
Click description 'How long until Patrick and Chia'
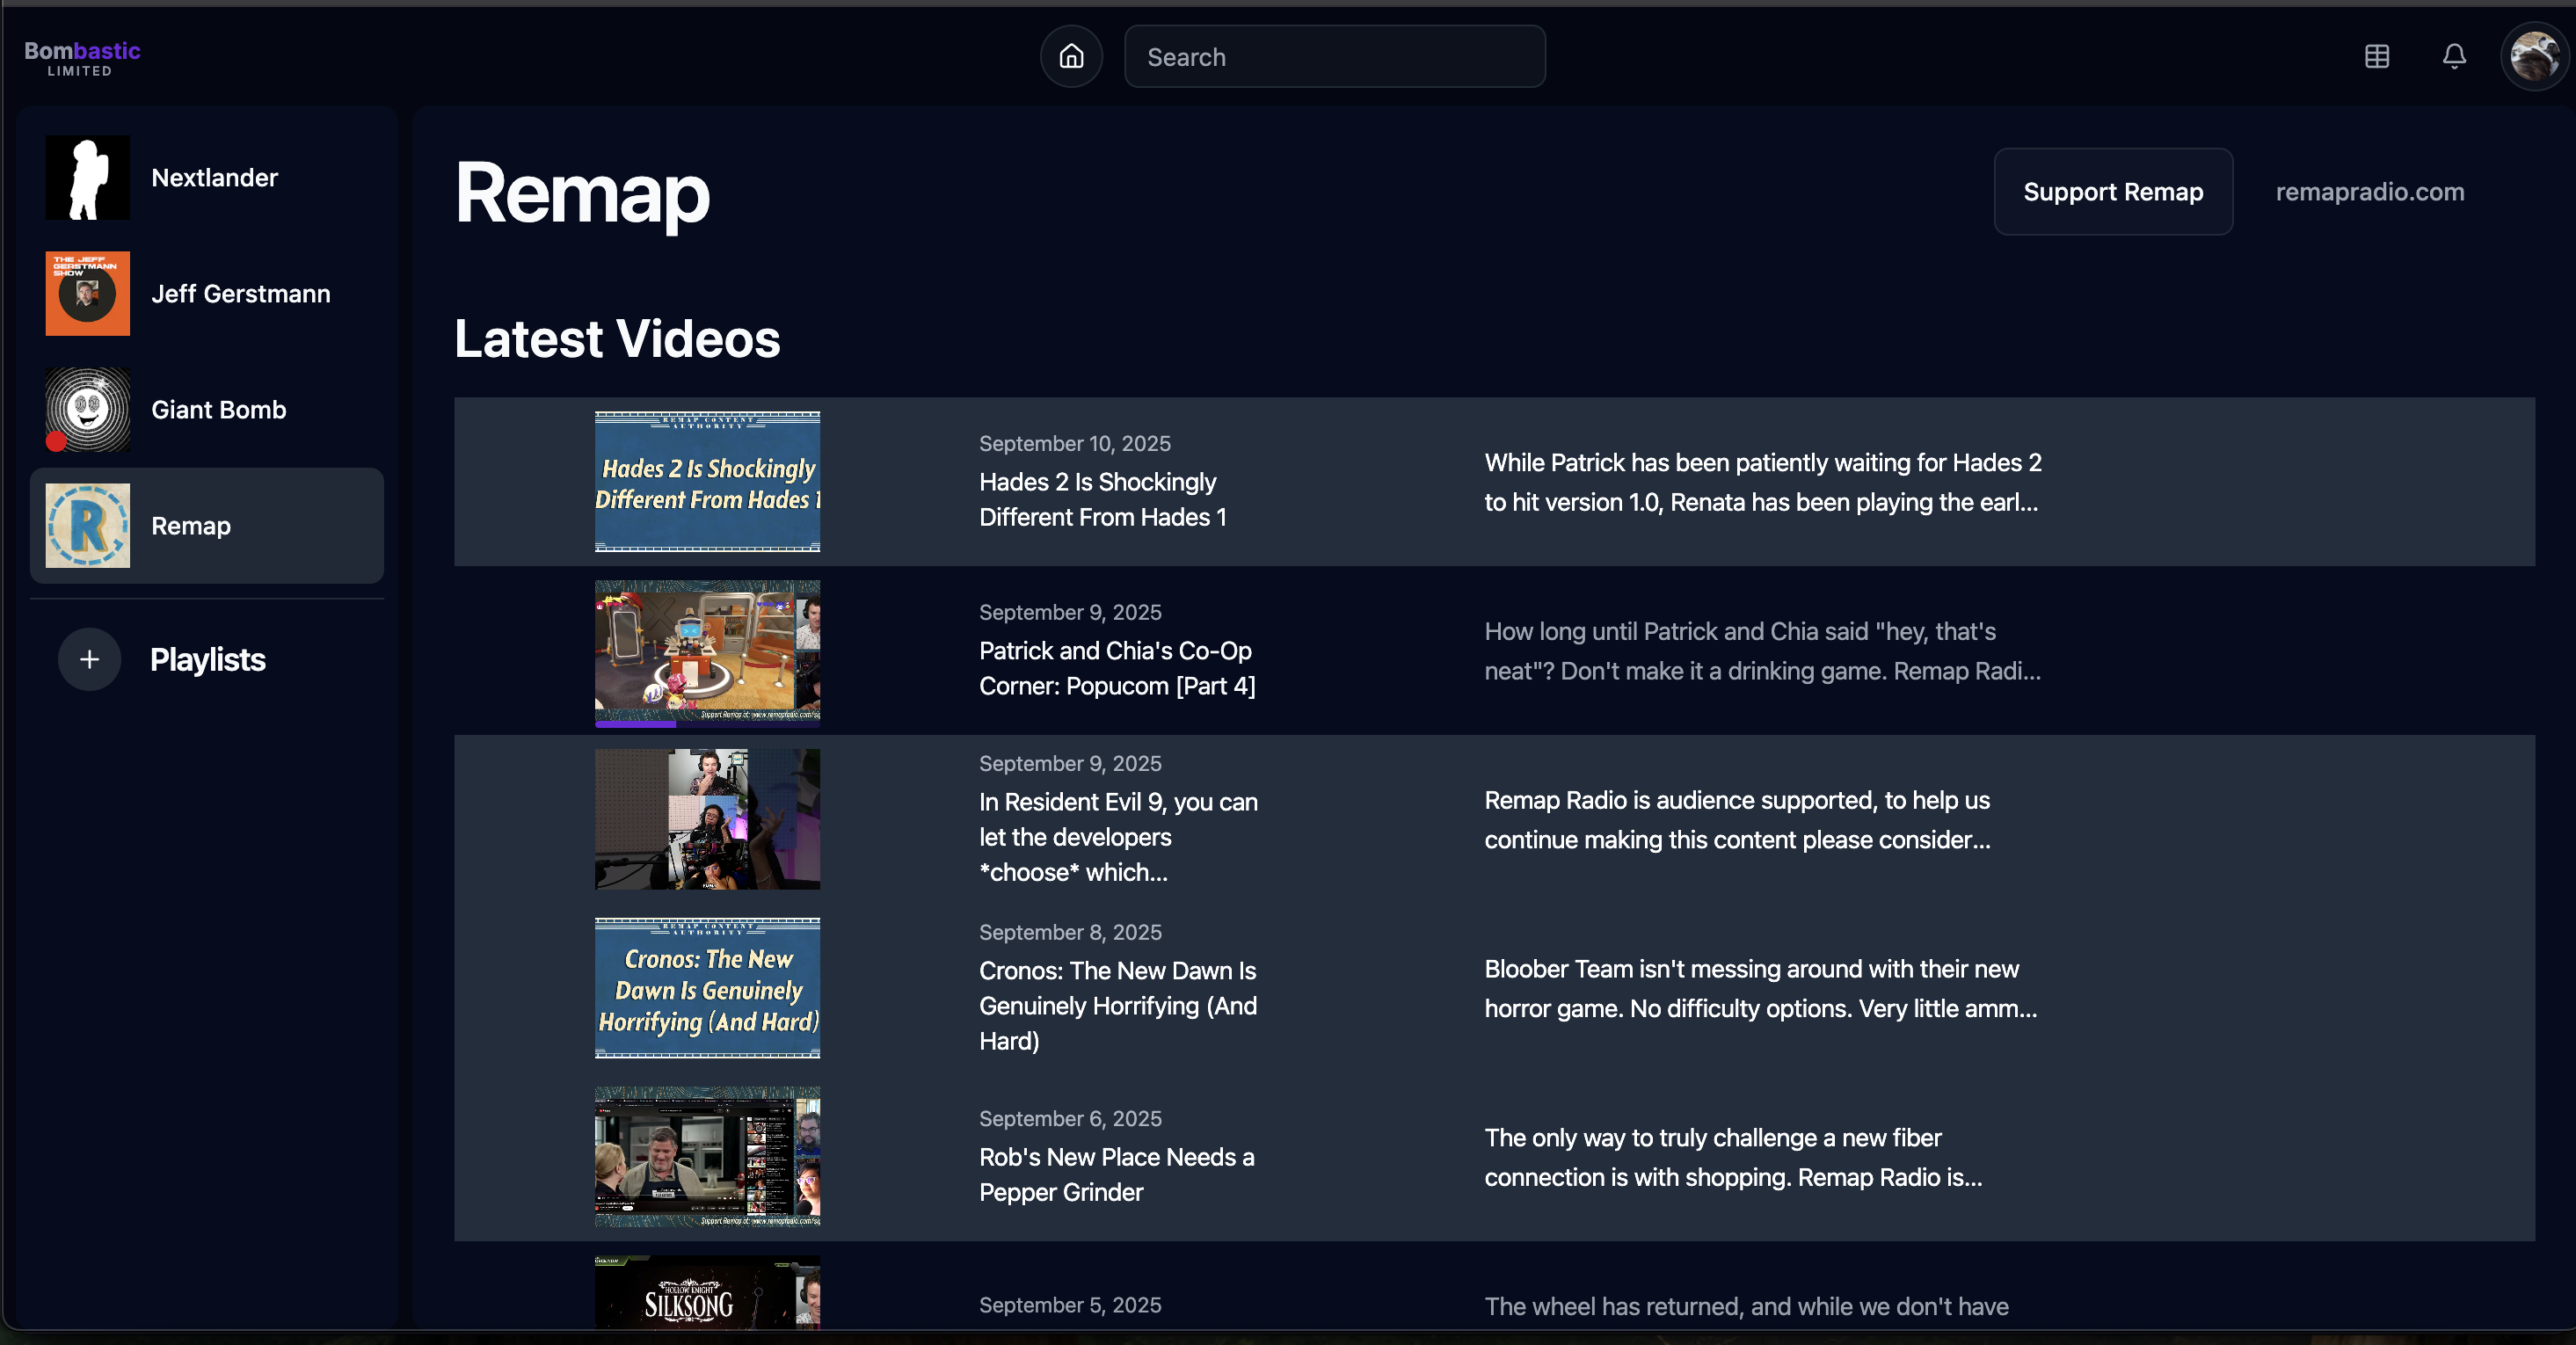[1763, 651]
